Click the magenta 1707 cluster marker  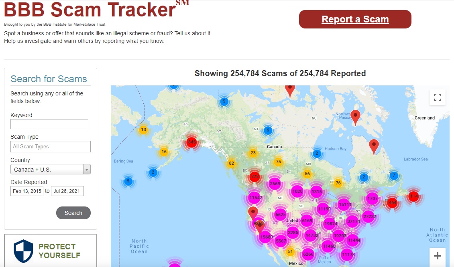(x=373, y=198)
